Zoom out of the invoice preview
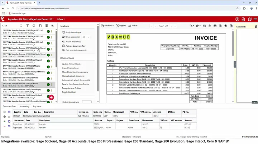 point(220,26)
